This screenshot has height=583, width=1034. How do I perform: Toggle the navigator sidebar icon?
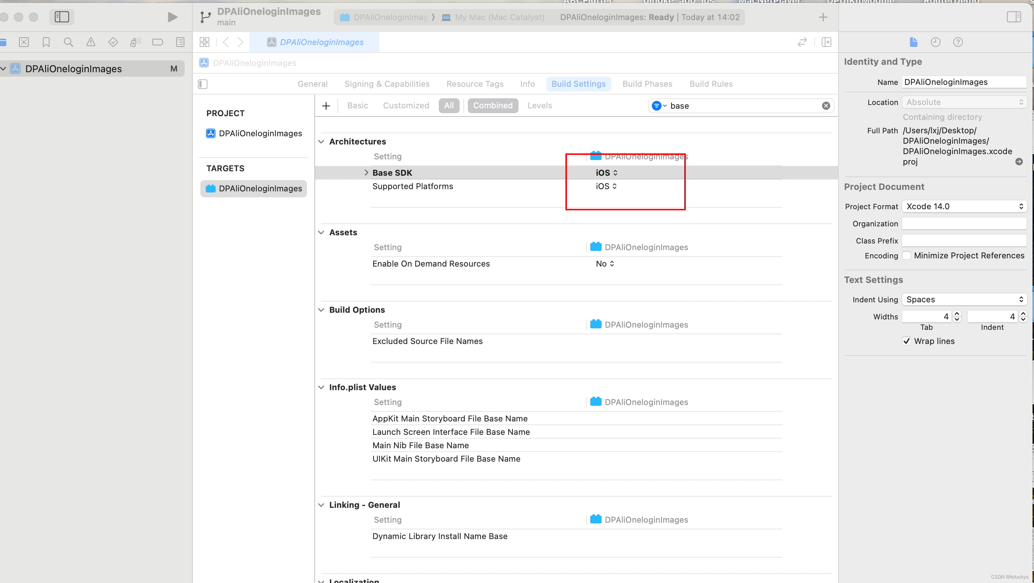point(62,17)
